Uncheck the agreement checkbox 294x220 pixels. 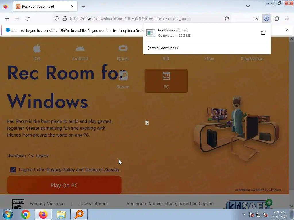point(13,170)
